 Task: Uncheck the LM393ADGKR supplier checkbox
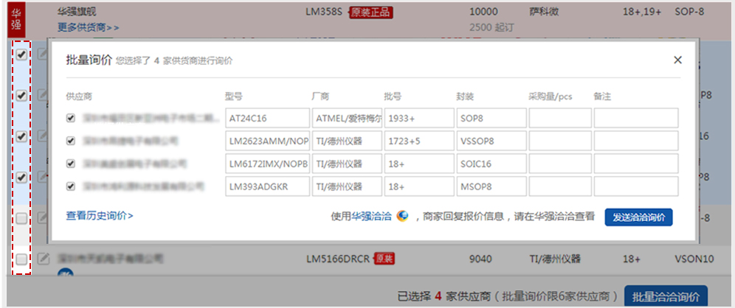(x=71, y=186)
